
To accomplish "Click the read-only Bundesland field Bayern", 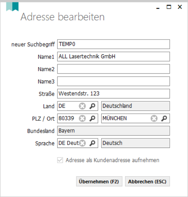I will pos(114,131).
